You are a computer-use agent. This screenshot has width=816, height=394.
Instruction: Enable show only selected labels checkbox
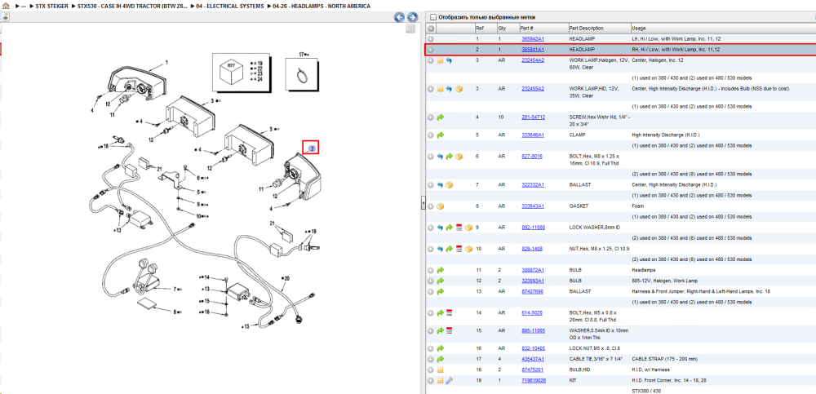[433, 17]
